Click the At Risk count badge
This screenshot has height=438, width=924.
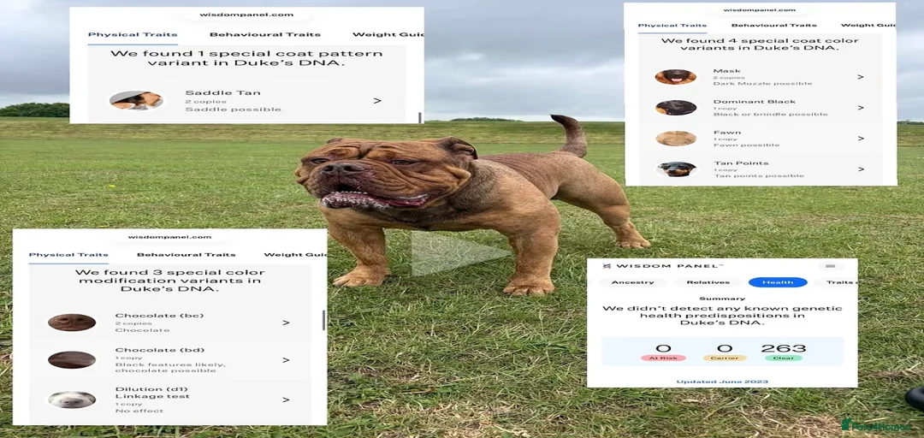663,358
